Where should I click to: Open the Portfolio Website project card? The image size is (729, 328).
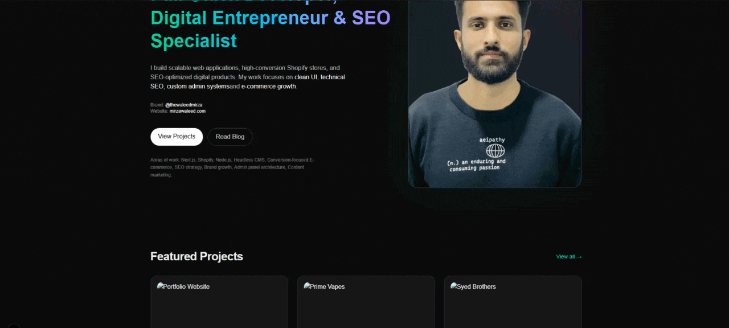click(219, 302)
